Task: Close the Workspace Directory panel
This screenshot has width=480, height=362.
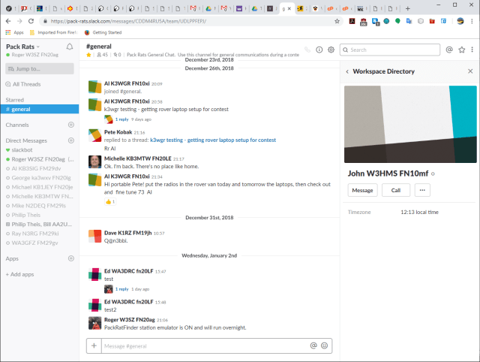Action: point(470,71)
